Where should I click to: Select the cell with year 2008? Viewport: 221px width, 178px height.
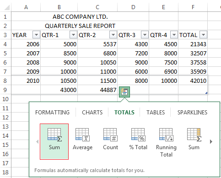tap(26, 62)
